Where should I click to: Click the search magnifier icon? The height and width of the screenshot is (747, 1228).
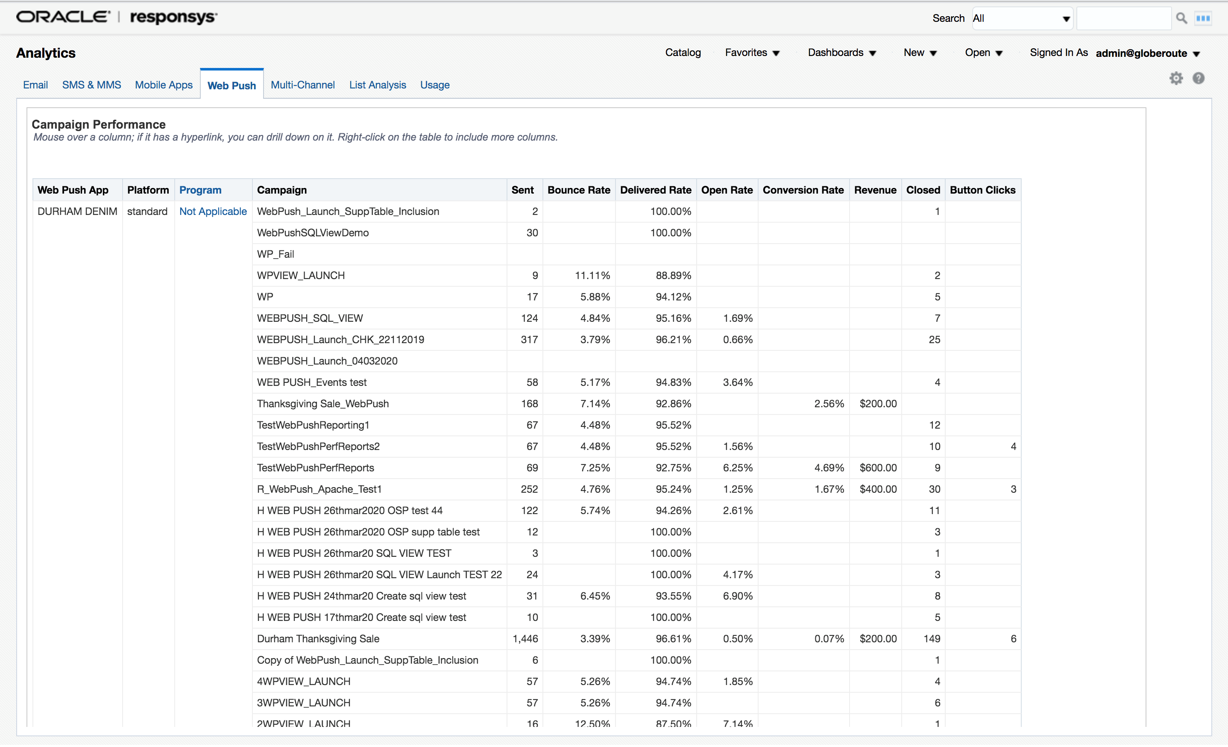[1181, 18]
